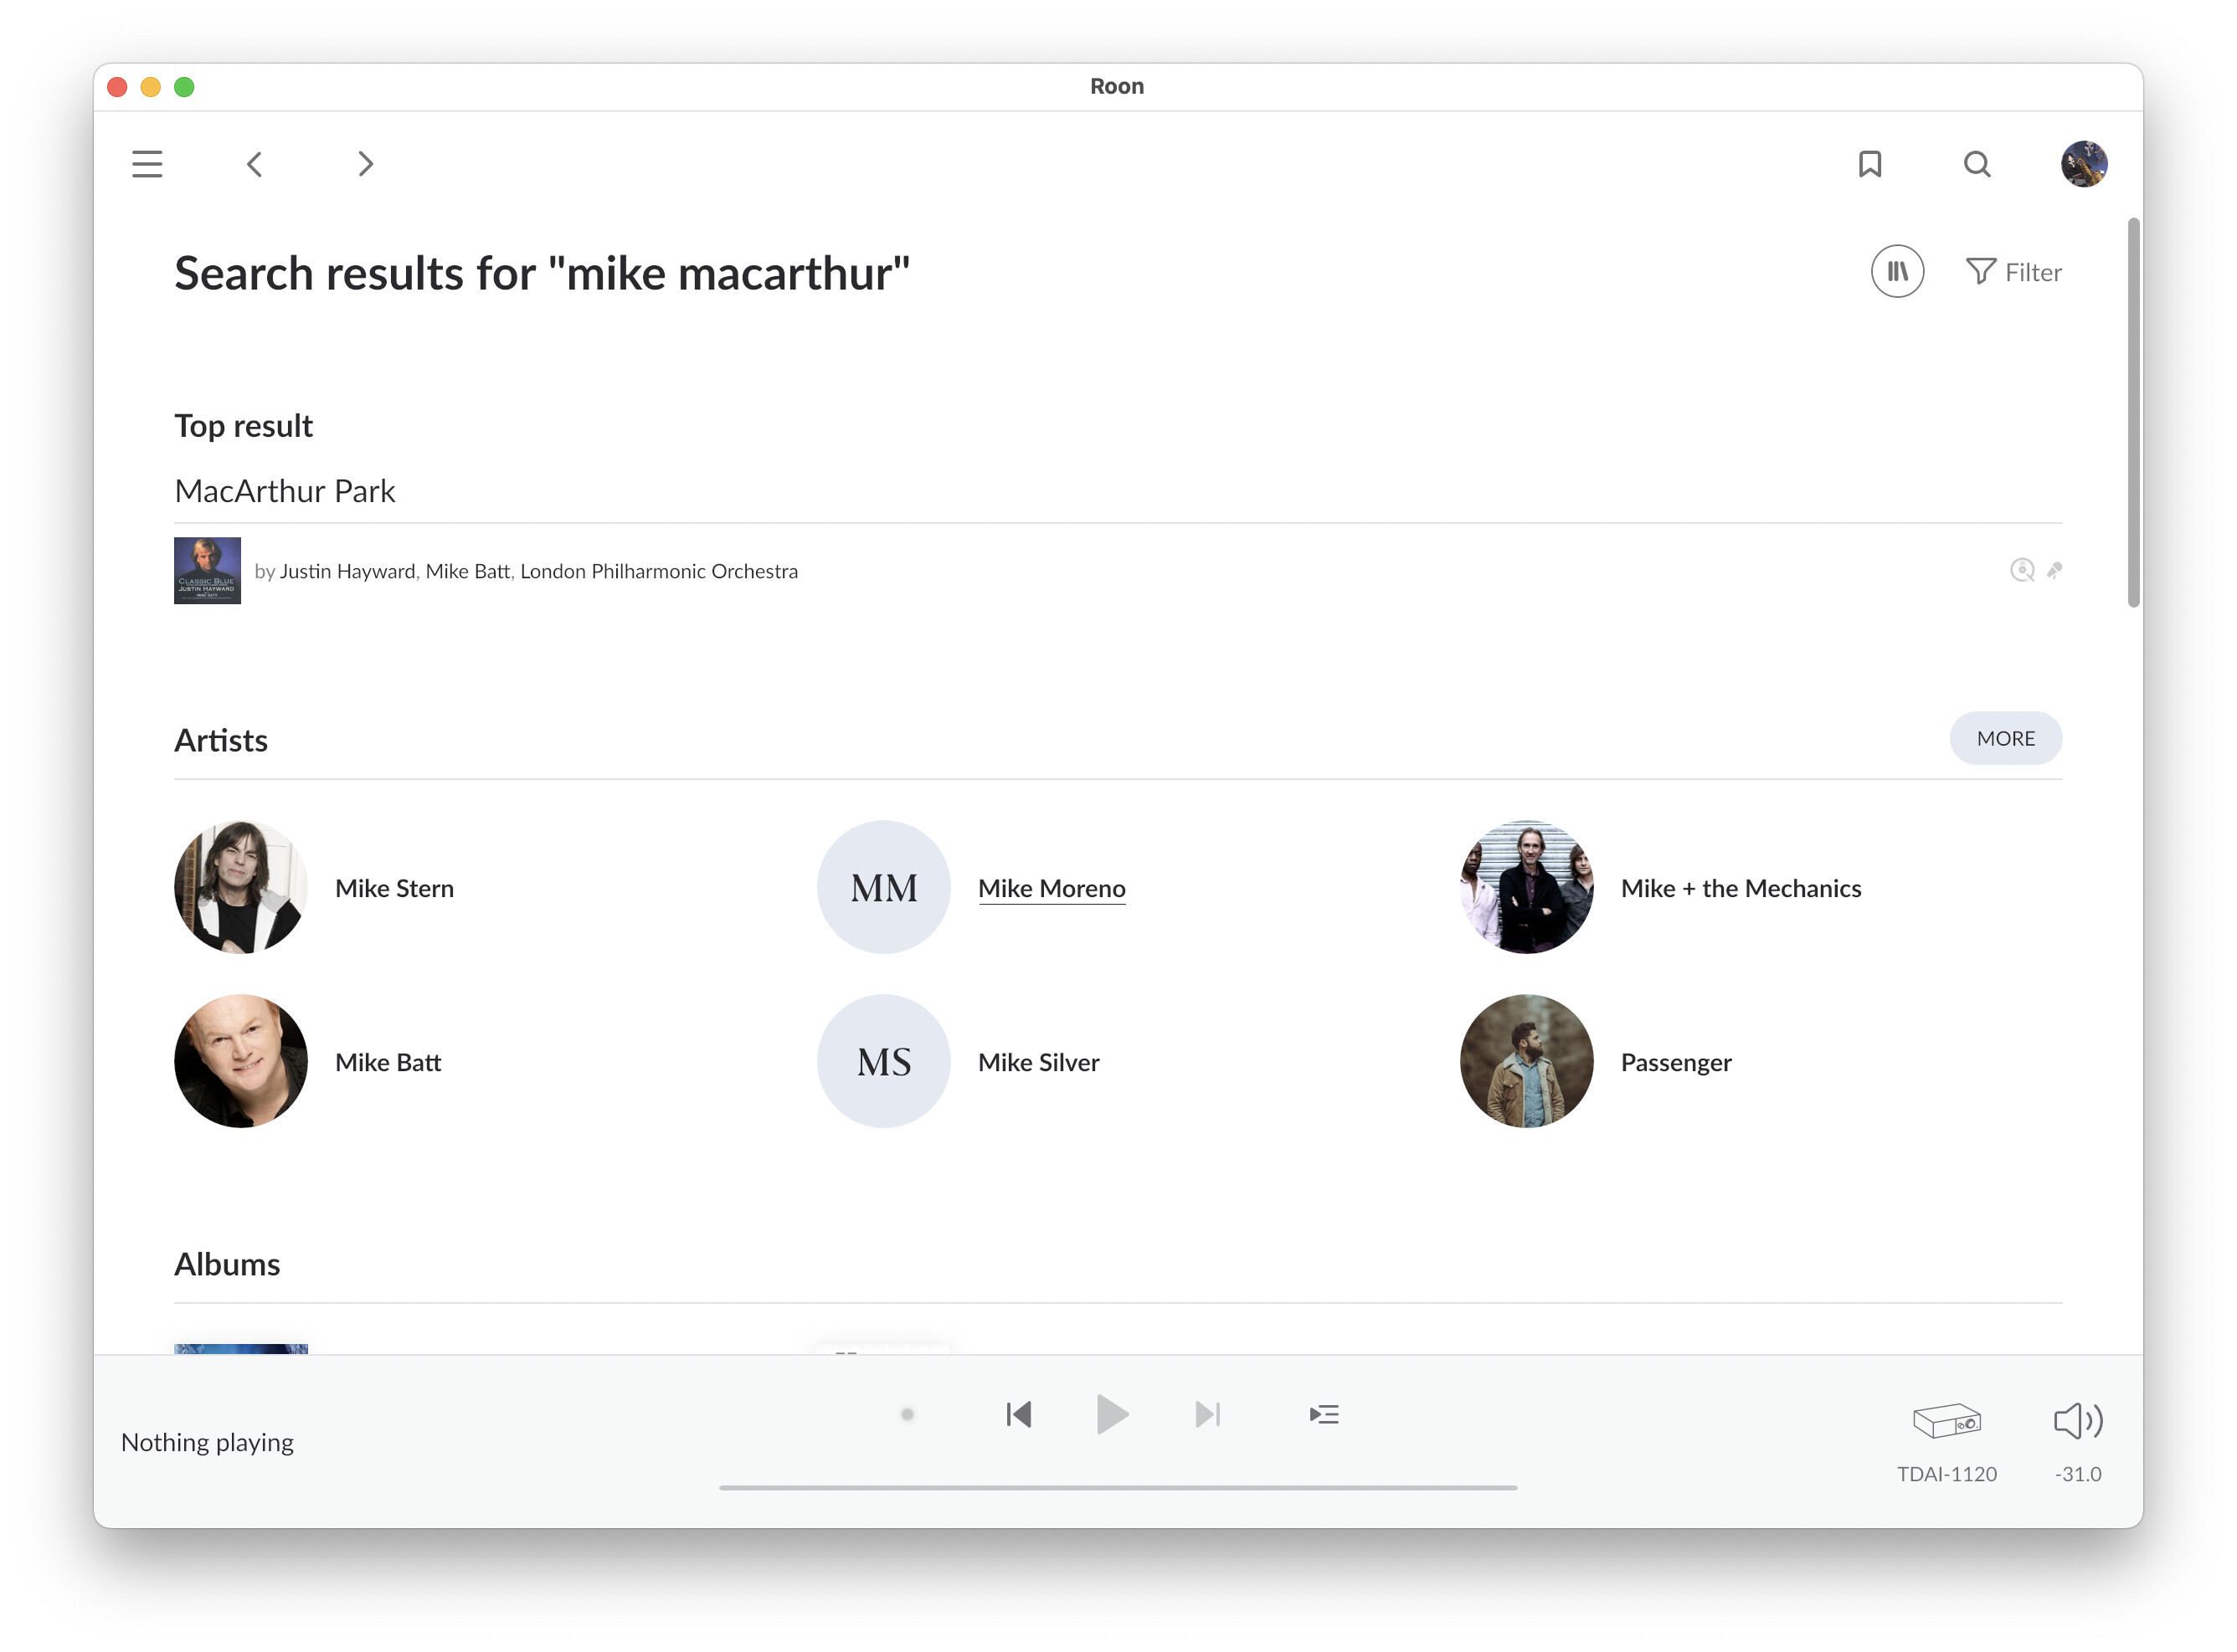Open the volume speaker icon
The width and height of the screenshot is (2237, 1652).
pos(2078,1421)
